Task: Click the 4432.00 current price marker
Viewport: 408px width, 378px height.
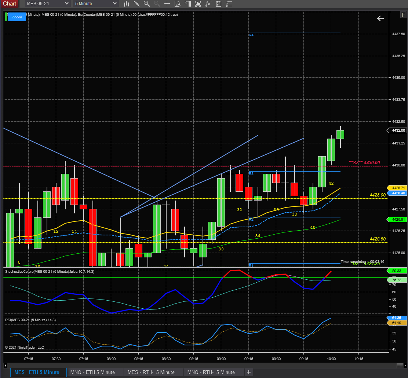Action: tap(397, 130)
